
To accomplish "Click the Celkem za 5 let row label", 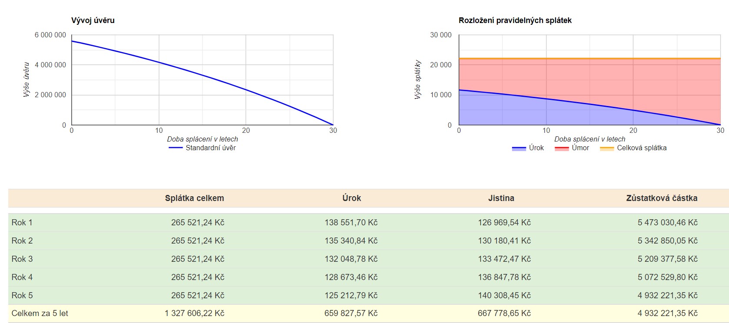I will click(40, 313).
